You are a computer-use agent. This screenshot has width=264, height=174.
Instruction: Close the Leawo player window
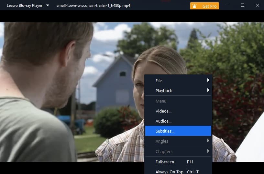click(258, 5)
